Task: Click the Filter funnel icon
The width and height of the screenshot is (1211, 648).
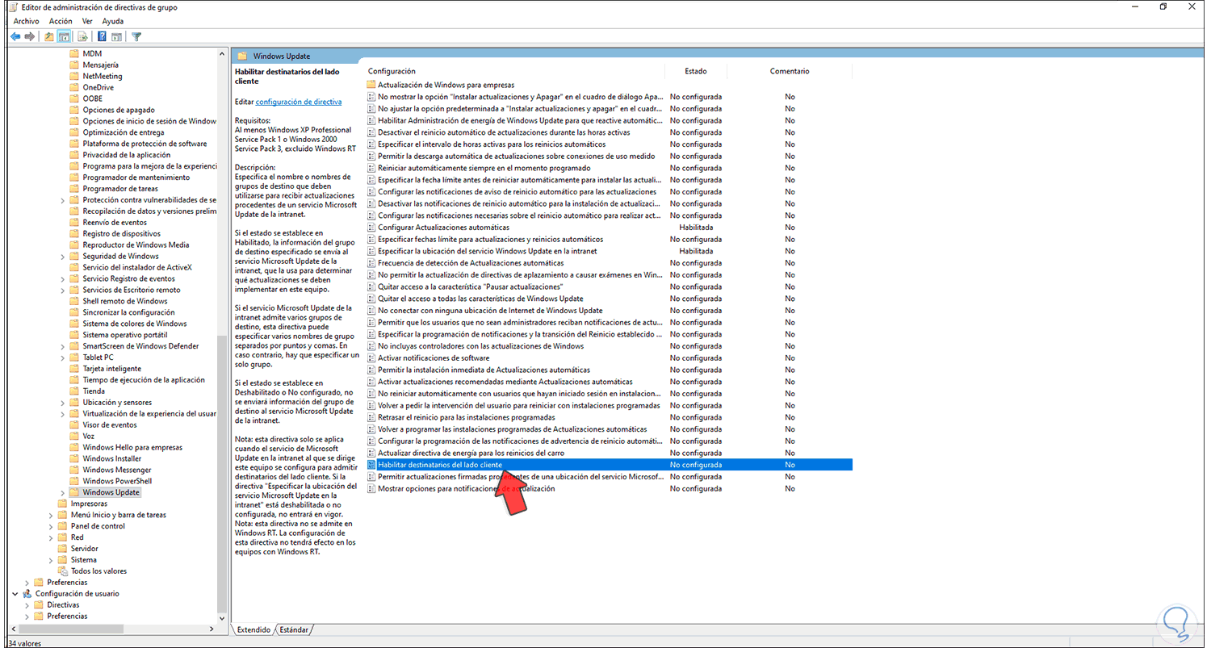Action: click(x=136, y=36)
